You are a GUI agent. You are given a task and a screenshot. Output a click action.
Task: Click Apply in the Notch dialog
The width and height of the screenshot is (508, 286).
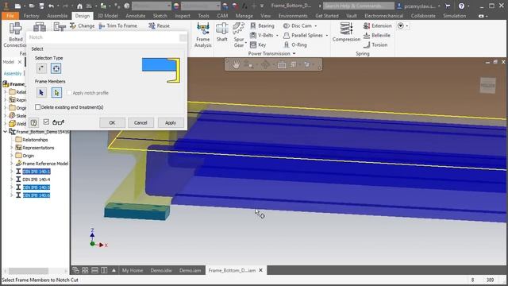pos(171,122)
